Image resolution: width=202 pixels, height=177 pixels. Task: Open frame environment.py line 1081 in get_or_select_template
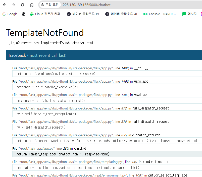point(99,175)
